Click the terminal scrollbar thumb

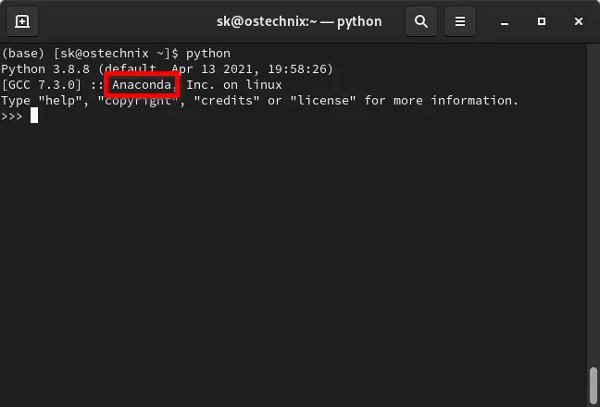coord(594,385)
